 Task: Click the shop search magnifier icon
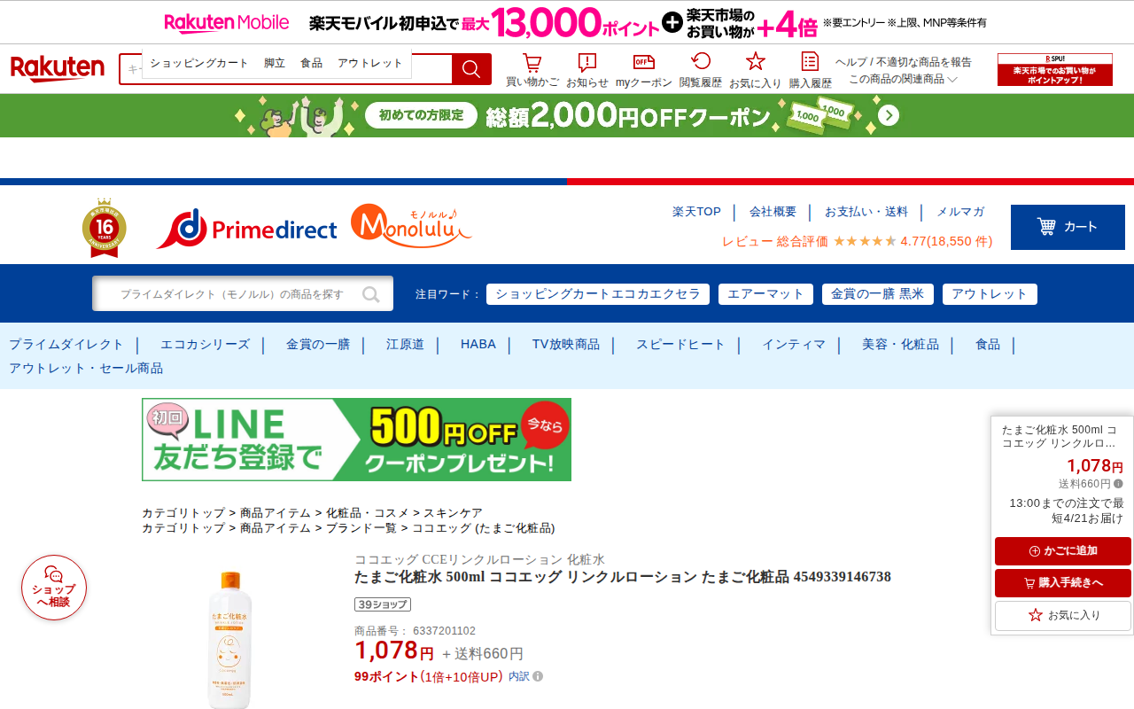coord(371,294)
